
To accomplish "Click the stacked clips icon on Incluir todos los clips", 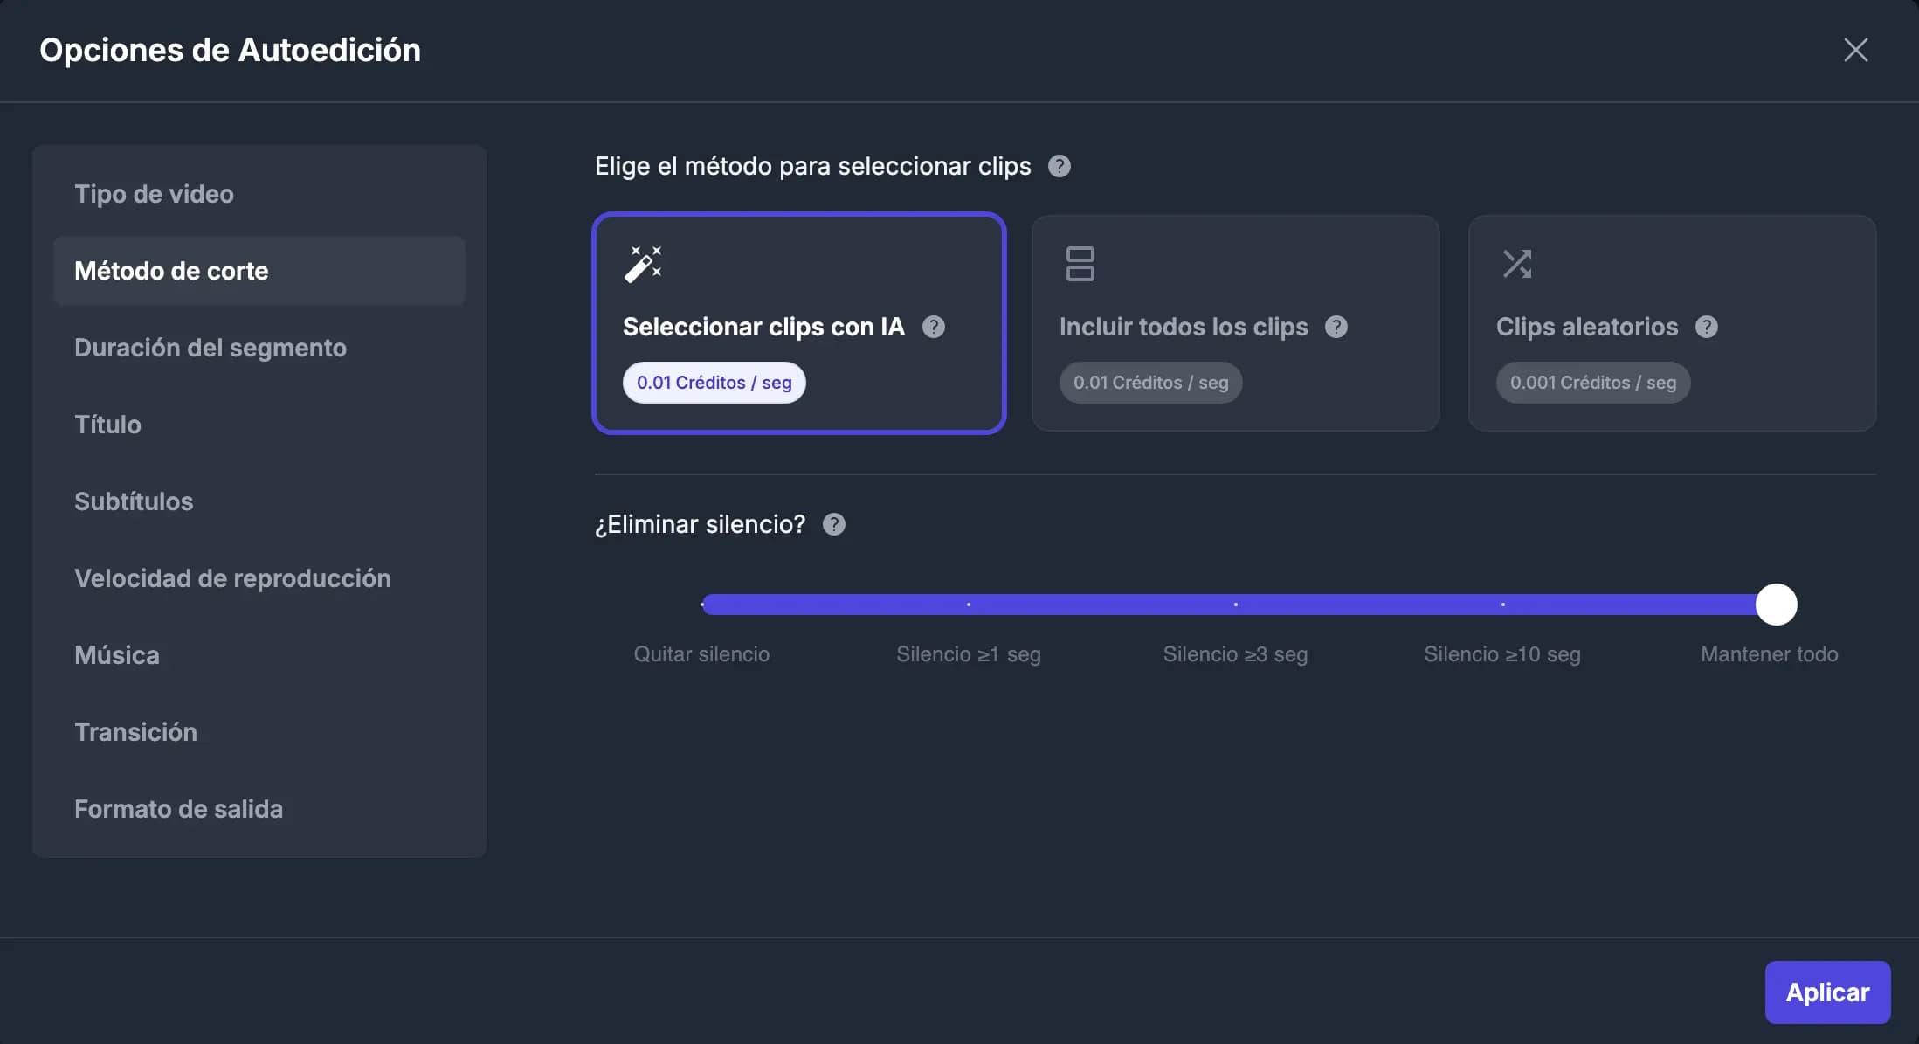I will [1080, 263].
